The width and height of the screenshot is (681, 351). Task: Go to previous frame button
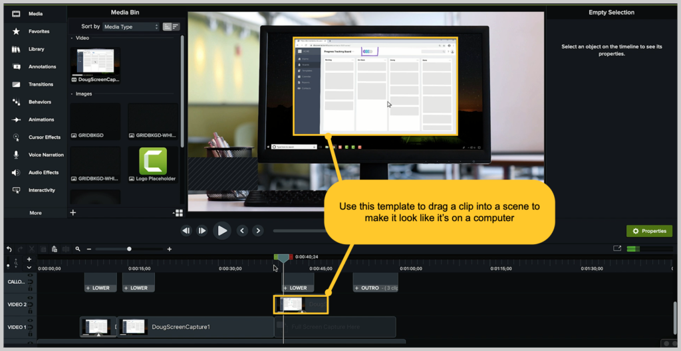tap(186, 231)
